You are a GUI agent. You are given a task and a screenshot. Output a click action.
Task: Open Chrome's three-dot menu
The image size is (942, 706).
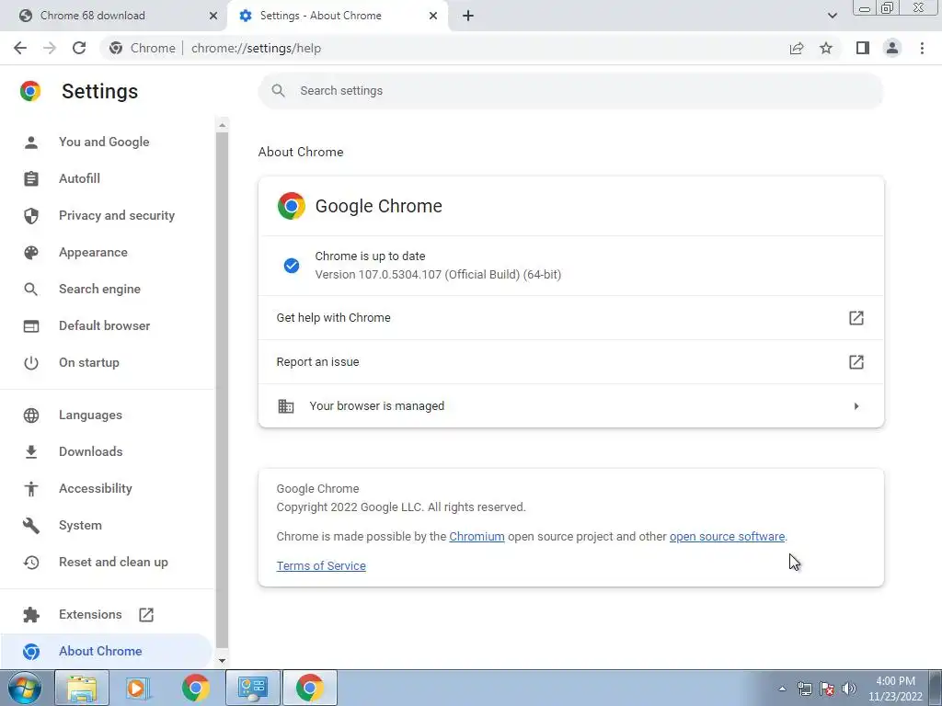point(922,48)
